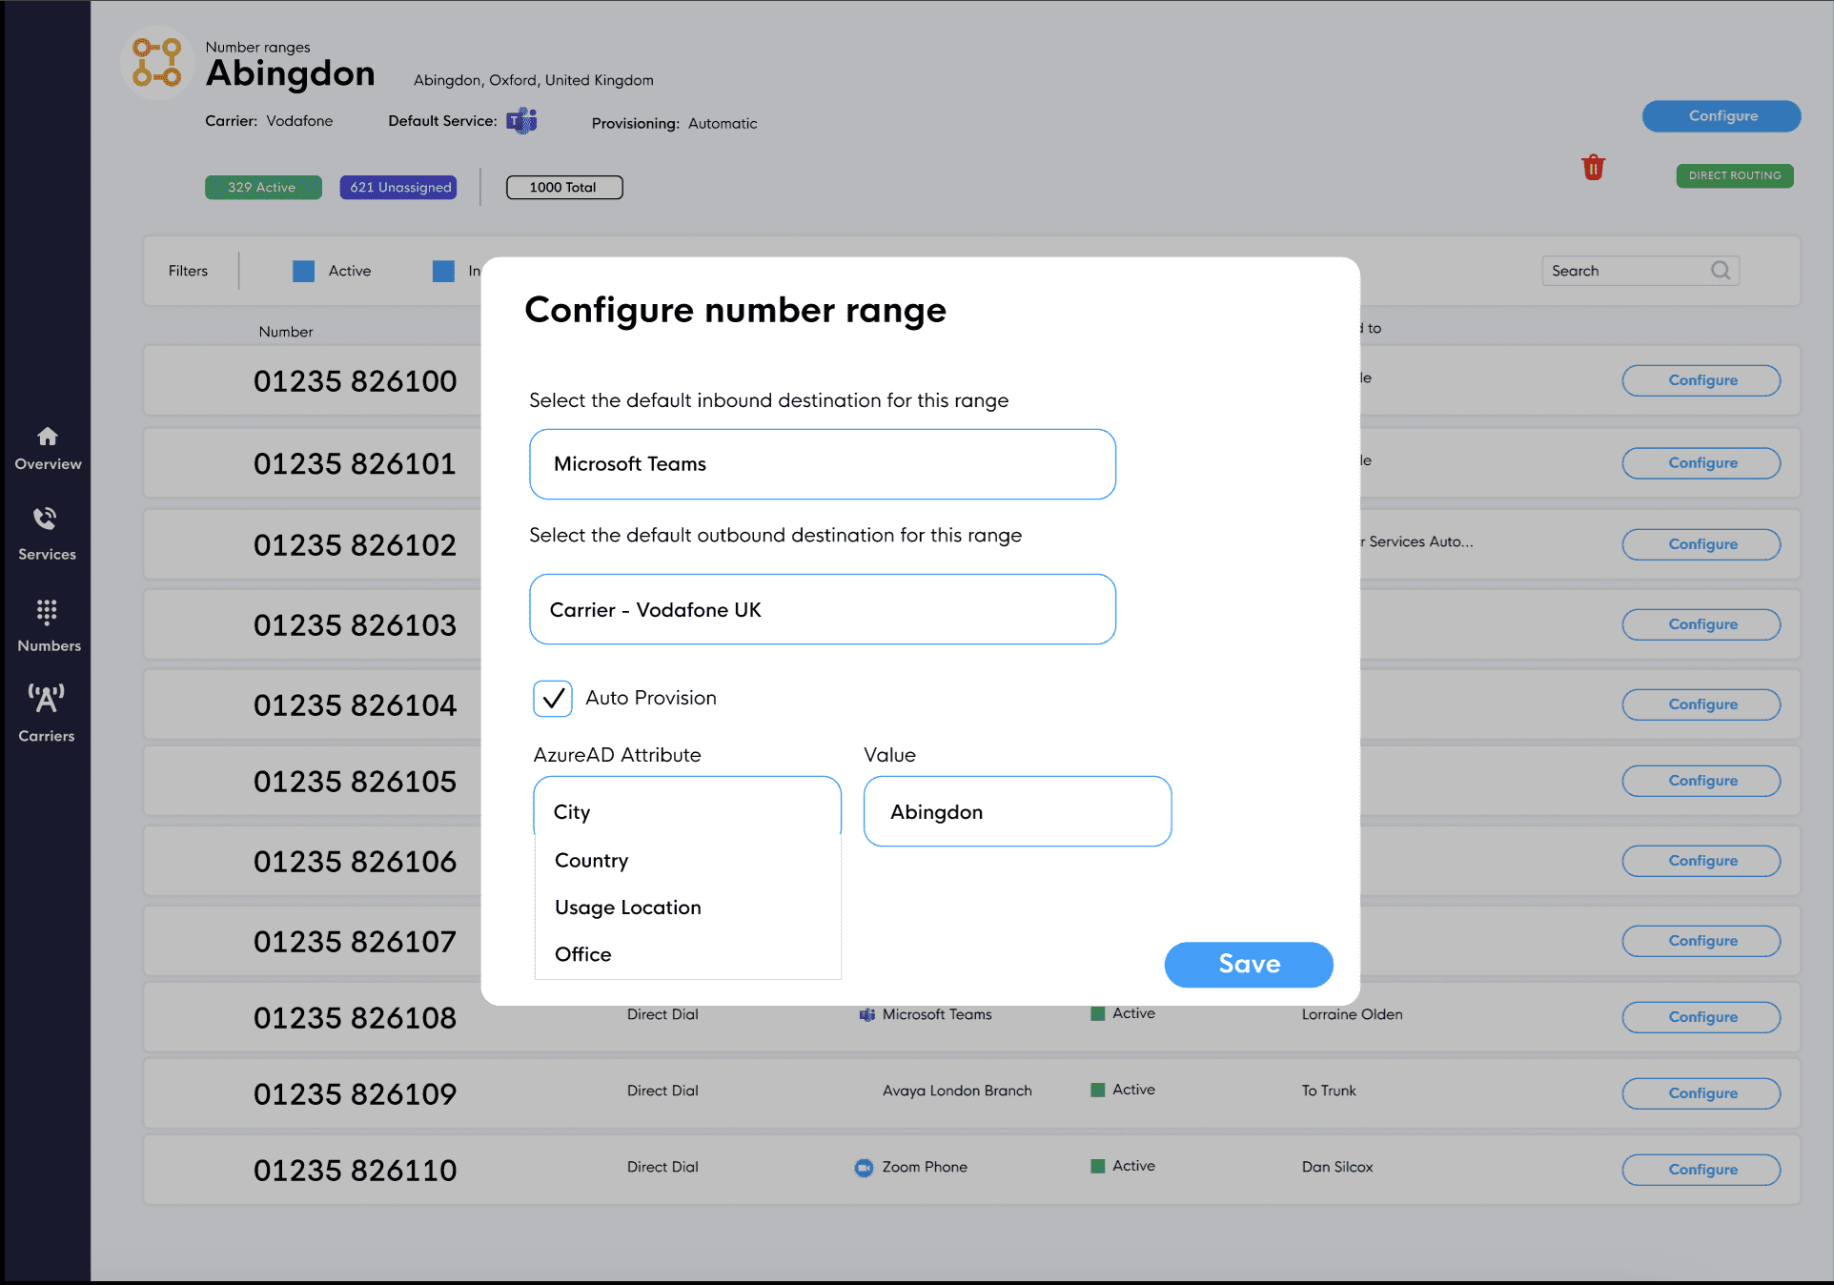
Task: Save the number range configuration
Action: point(1248,964)
